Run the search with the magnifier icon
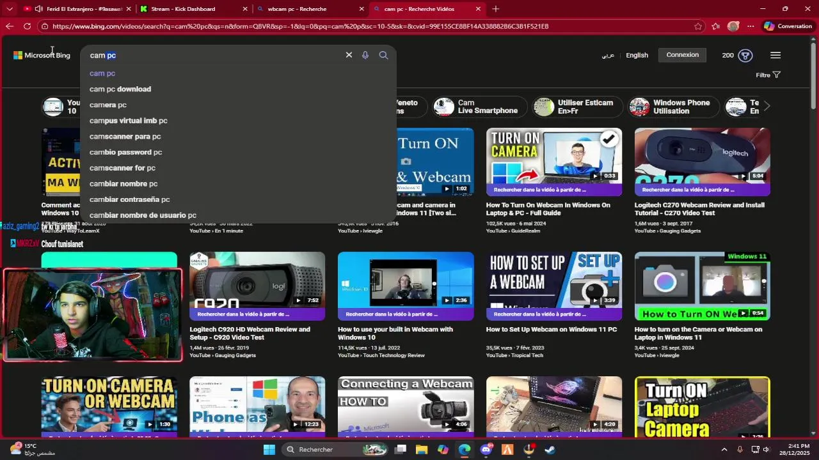 [383, 55]
